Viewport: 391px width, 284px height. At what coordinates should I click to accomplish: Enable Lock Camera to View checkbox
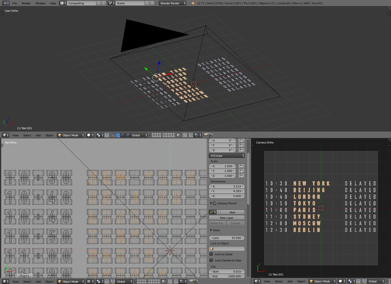(211, 260)
